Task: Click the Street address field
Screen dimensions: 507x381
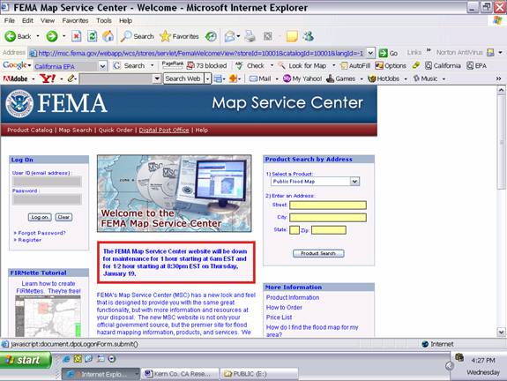Action: 328,205
